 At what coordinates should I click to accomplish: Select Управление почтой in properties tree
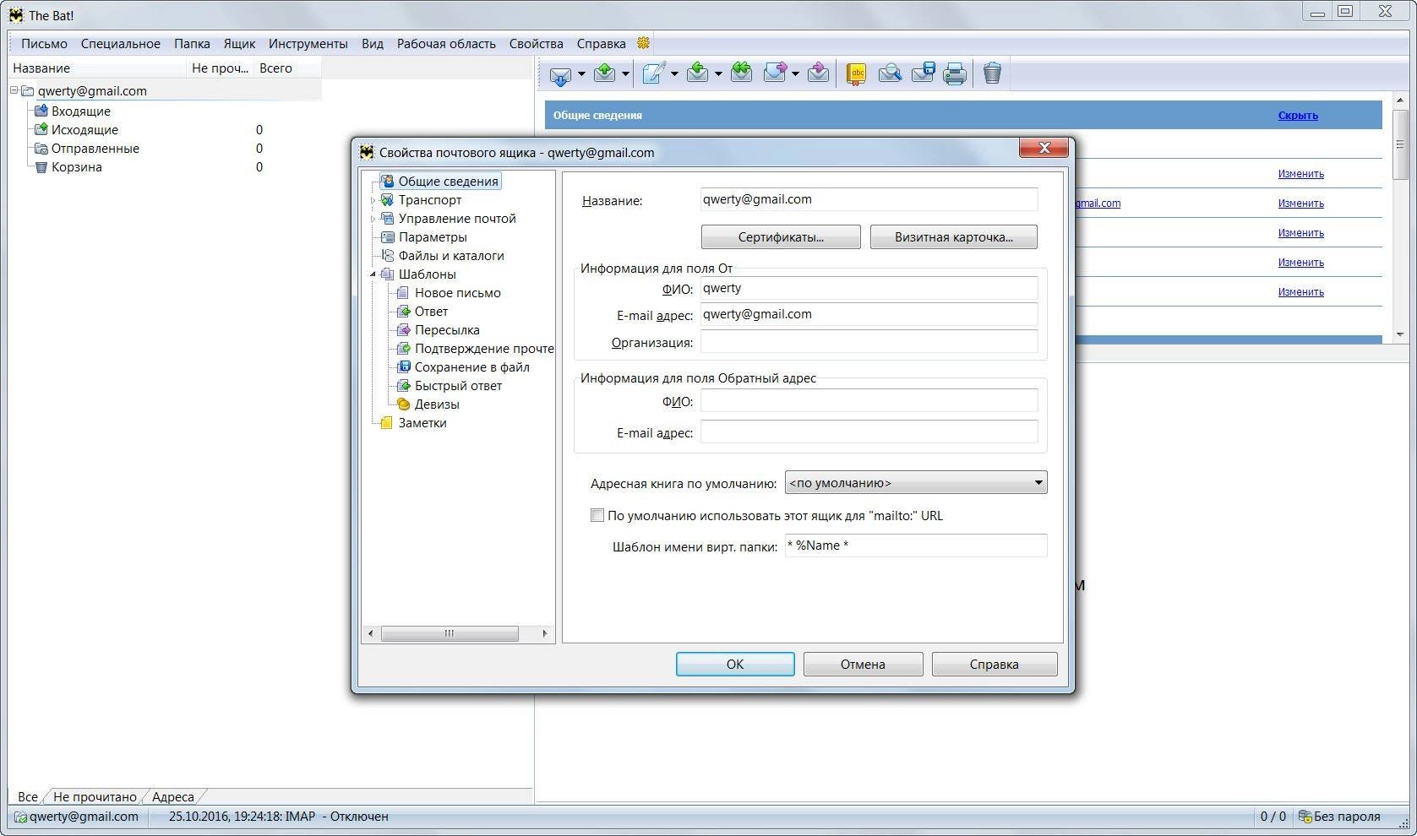pyautogui.click(x=457, y=219)
